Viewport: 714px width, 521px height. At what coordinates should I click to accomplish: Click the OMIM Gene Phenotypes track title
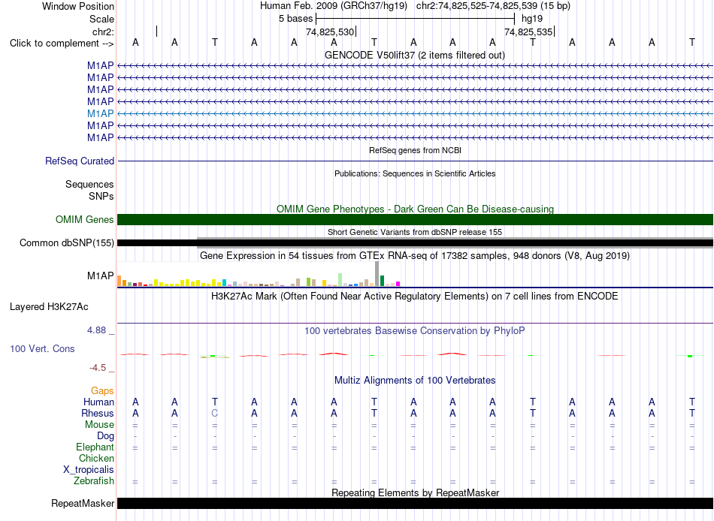pos(416,209)
